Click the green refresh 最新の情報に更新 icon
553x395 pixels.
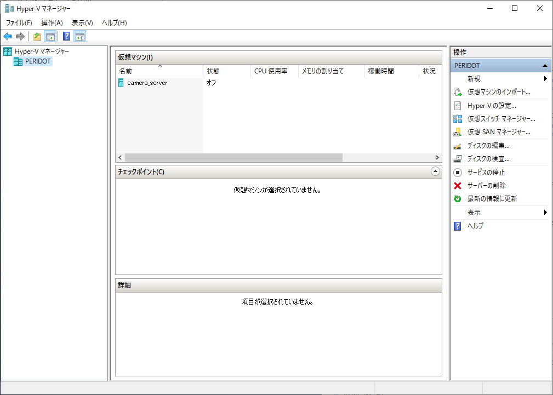point(458,199)
